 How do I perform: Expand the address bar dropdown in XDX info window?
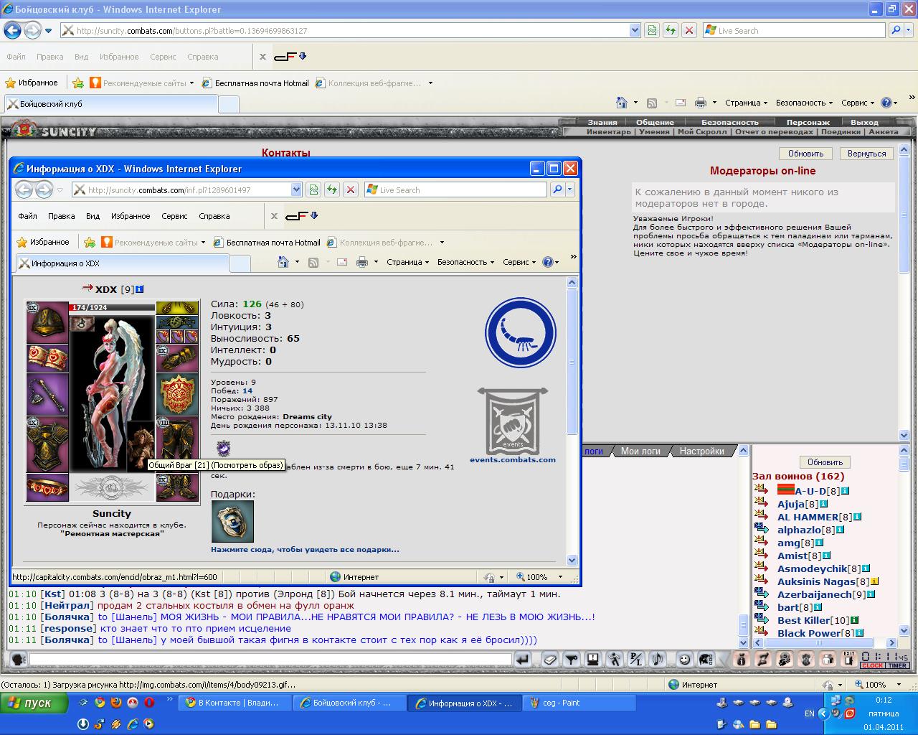(296, 189)
